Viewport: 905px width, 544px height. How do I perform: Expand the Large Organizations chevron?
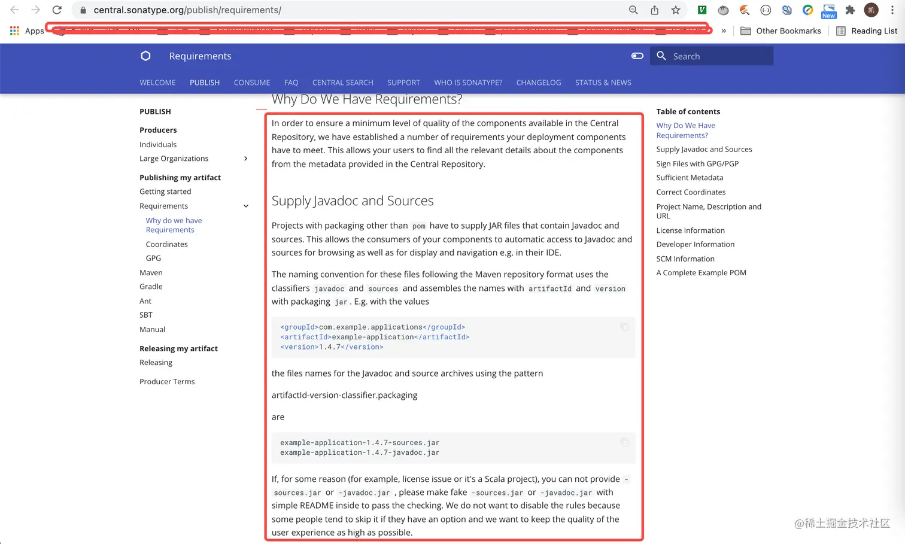point(245,159)
